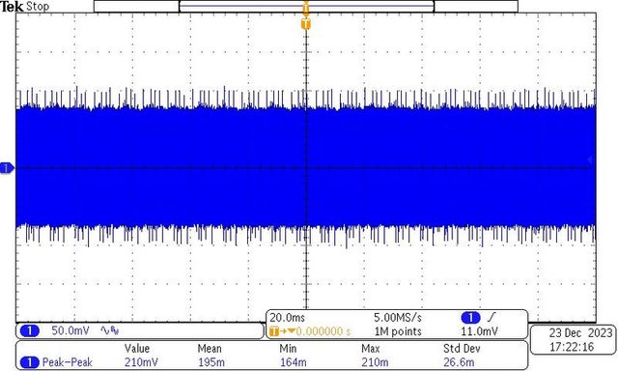
Task: Click the channel 1 badge beside Peak-Peak
Action: tap(30, 362)
